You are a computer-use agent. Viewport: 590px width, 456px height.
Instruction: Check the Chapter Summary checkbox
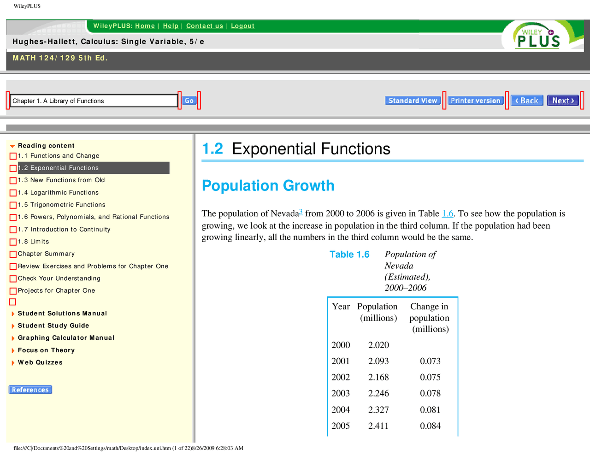(12, 254)
